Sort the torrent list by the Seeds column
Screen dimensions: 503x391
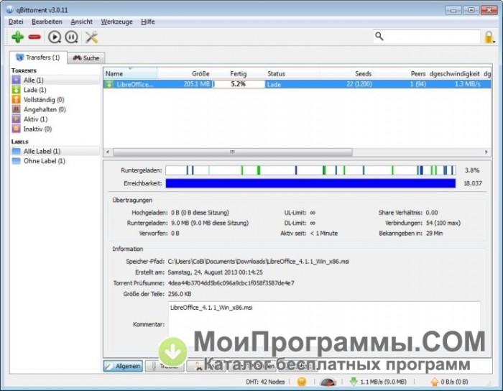(x=346, y=74)
